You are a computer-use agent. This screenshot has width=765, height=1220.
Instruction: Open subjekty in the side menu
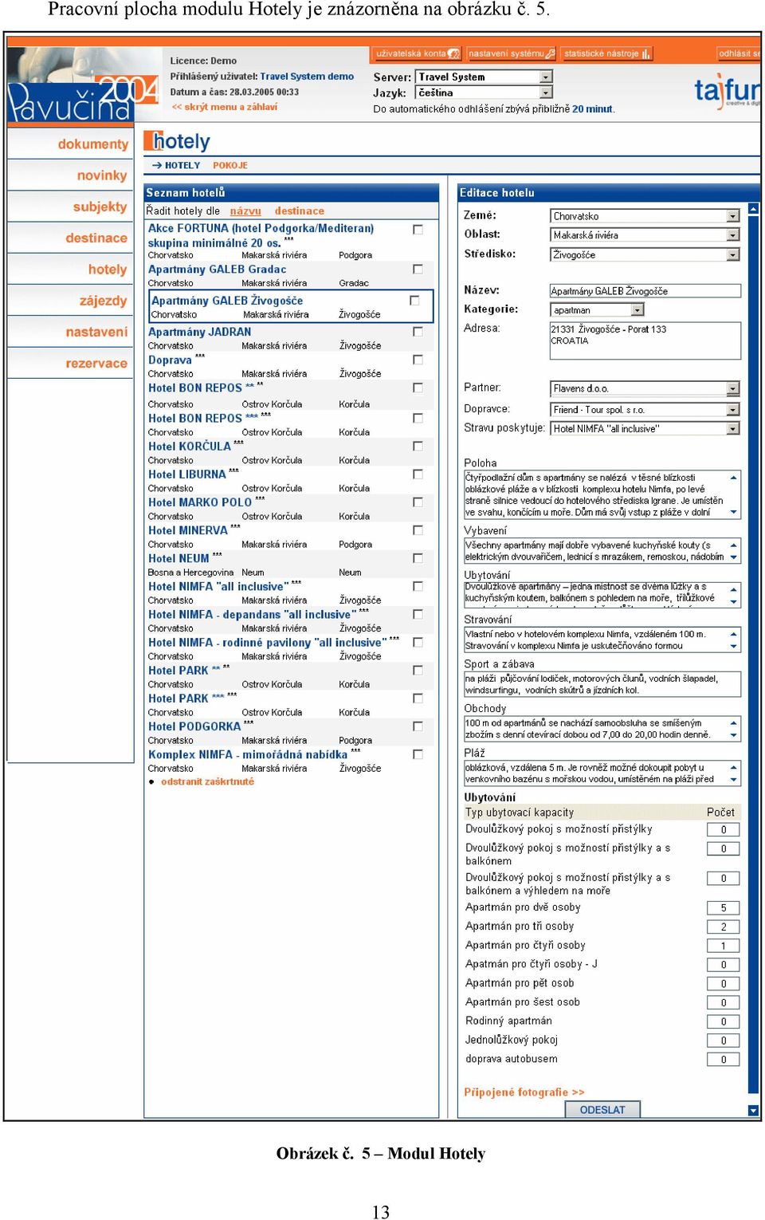[x=100, y=207]
